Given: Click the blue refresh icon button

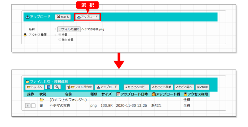Looking at the screenshot, I should pyautogui.click(x=49, y=87).
